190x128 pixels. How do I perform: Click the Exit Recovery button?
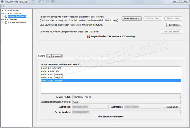153,19
